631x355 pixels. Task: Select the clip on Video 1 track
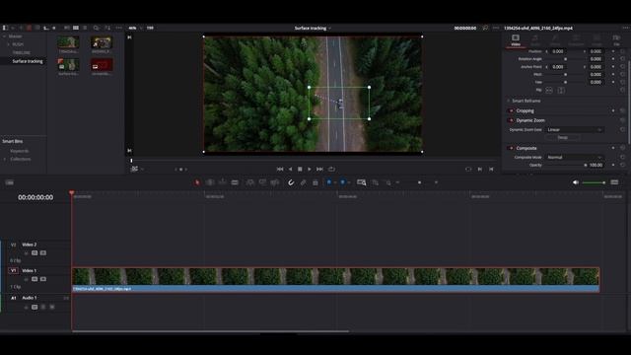(335, 280)
